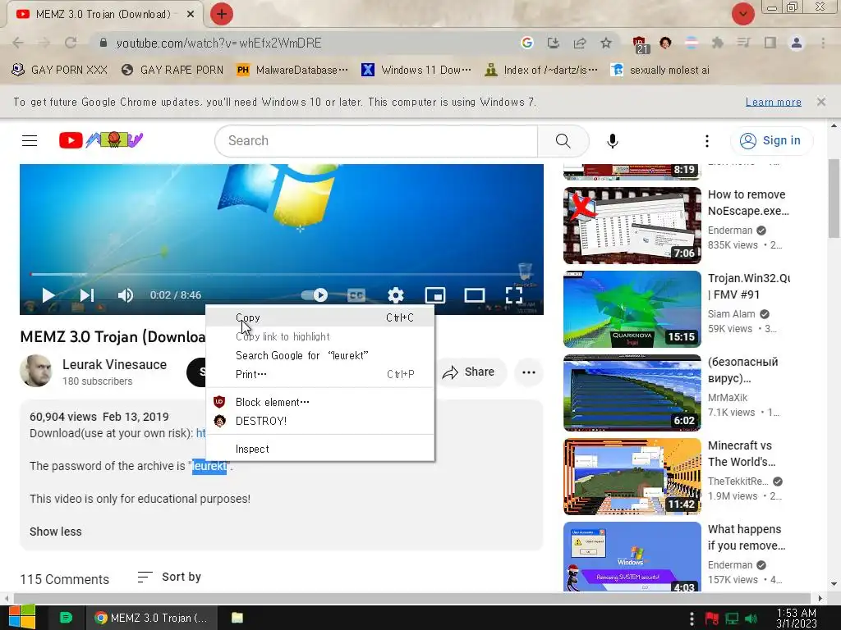The width and height of the screenshot is (841, 630).
Task: Click the install/download icon in address bar
Action: pyautogui.click(x=553, y=43)
